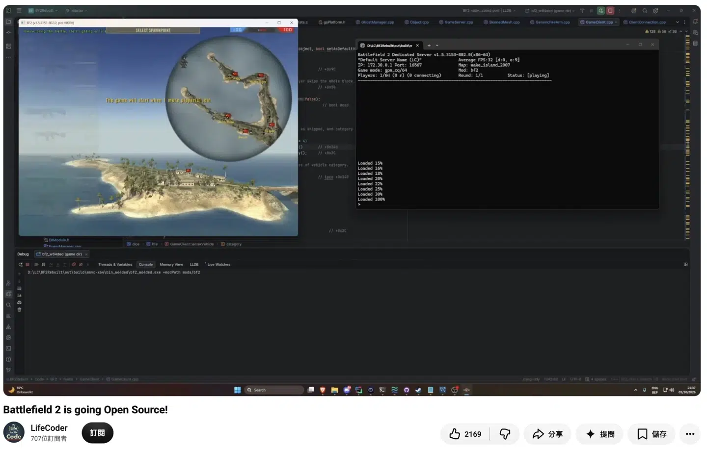Screen dimensions: 707x449
Task: Click the dislike thumbs-down icon
Action: click(x=505, y=434)
